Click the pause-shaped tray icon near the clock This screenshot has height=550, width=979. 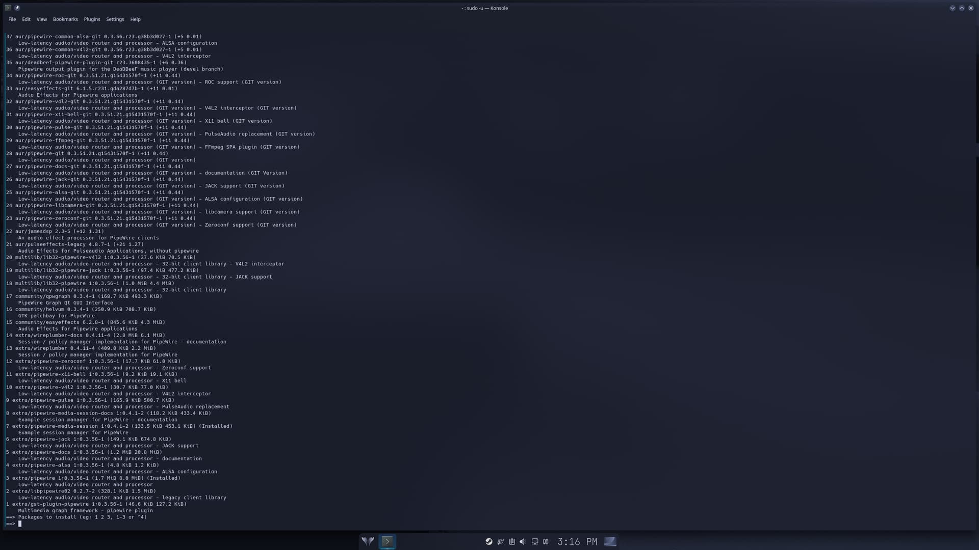[x=546, y=541]
